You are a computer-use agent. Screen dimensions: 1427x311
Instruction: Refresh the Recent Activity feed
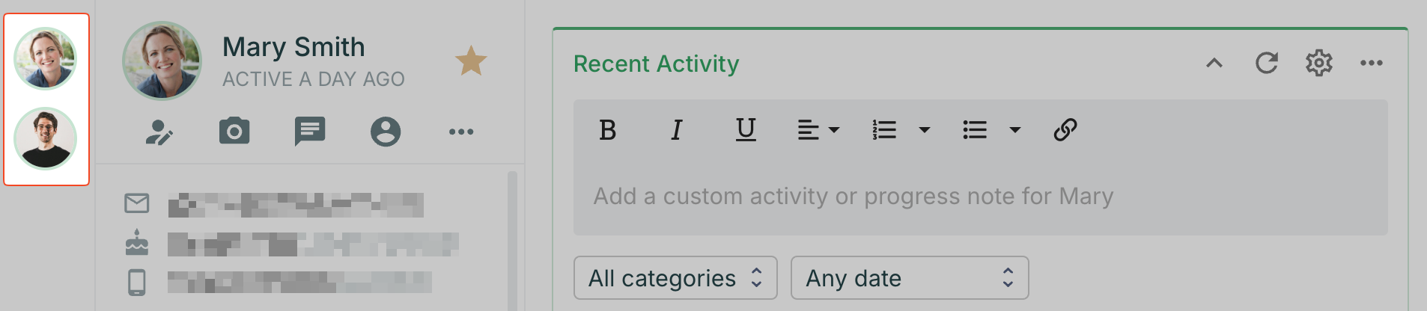(1267, 64)
